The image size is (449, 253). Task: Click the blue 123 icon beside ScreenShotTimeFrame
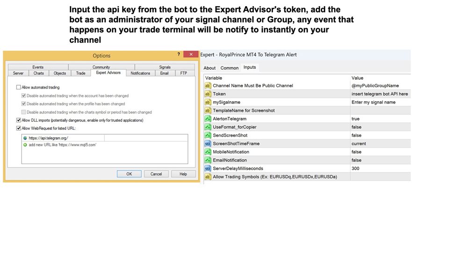point(208,144)
